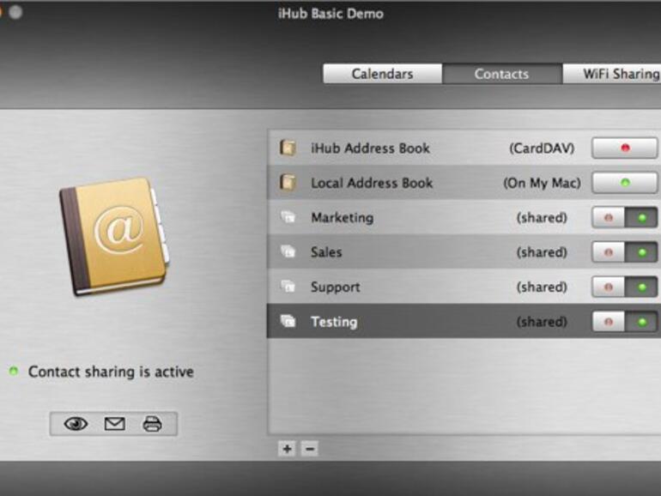Click the printer icon
The height and width of the screenshot is (496, 661).
click(x=152, y=424)
